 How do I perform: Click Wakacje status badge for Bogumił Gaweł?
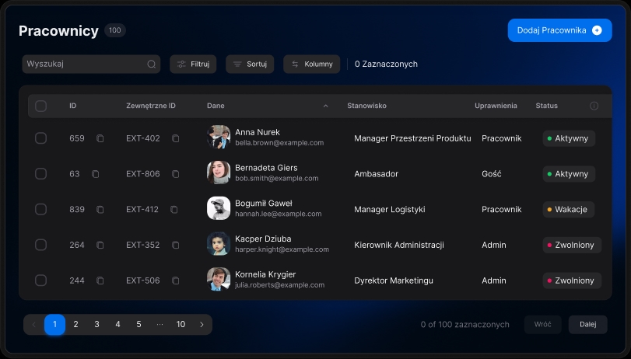click(x=569, y=210)
